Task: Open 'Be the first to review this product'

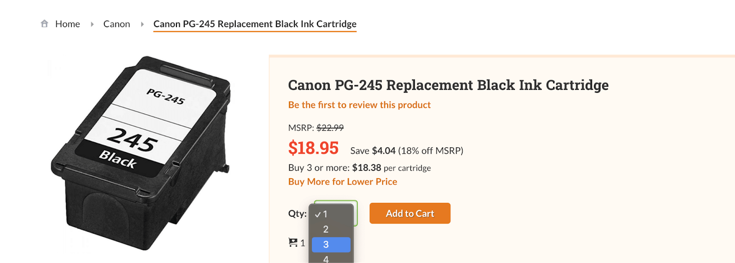Action: [359, 105]
